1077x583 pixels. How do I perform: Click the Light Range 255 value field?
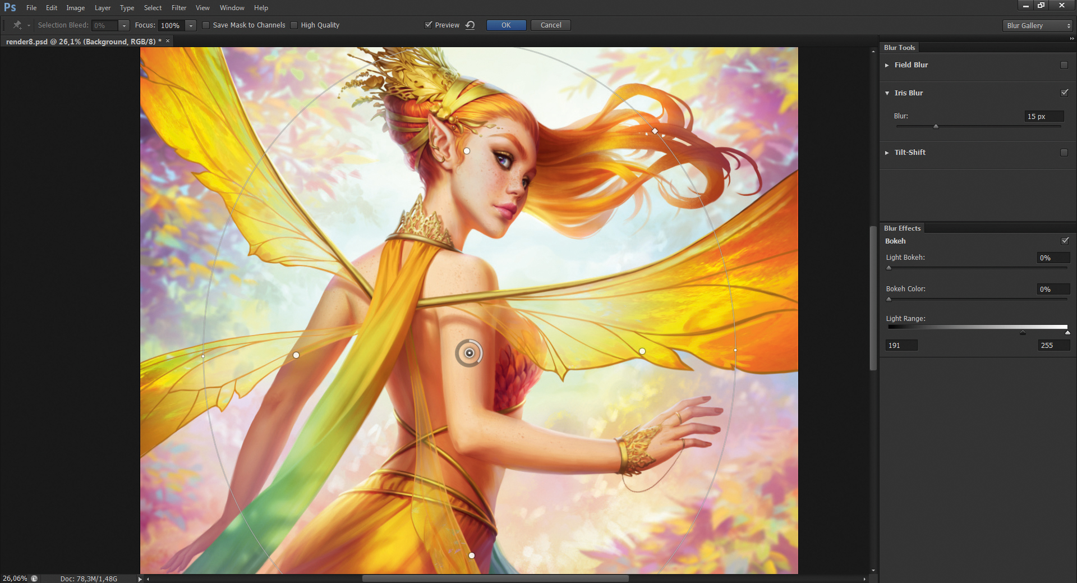(x=1054, y=346)
